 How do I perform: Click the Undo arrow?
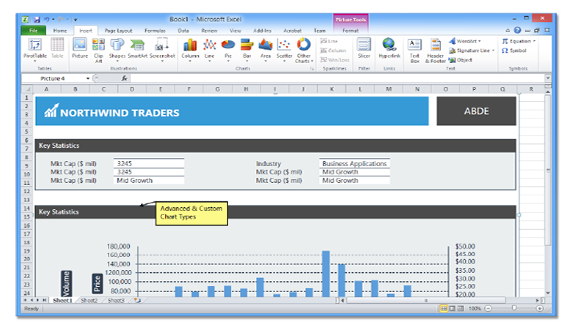[47, 19]
